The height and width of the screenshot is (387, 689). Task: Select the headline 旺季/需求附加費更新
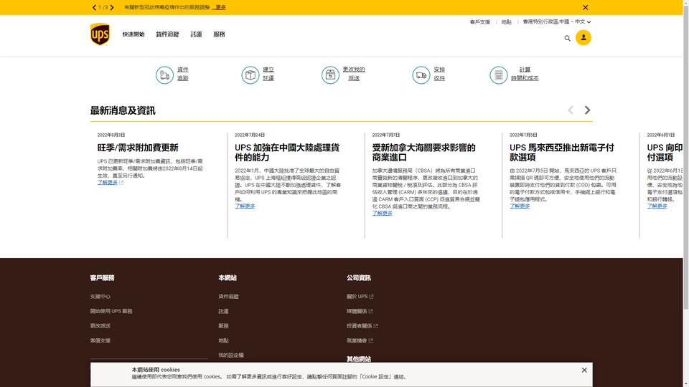click(x=138, y=148)
